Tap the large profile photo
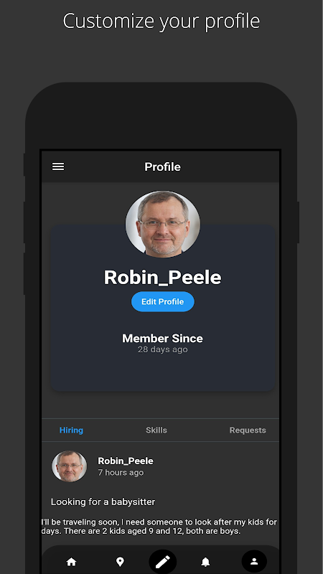Image resolution: width=323 pixels, height=574 pixels. coord(163,223)
